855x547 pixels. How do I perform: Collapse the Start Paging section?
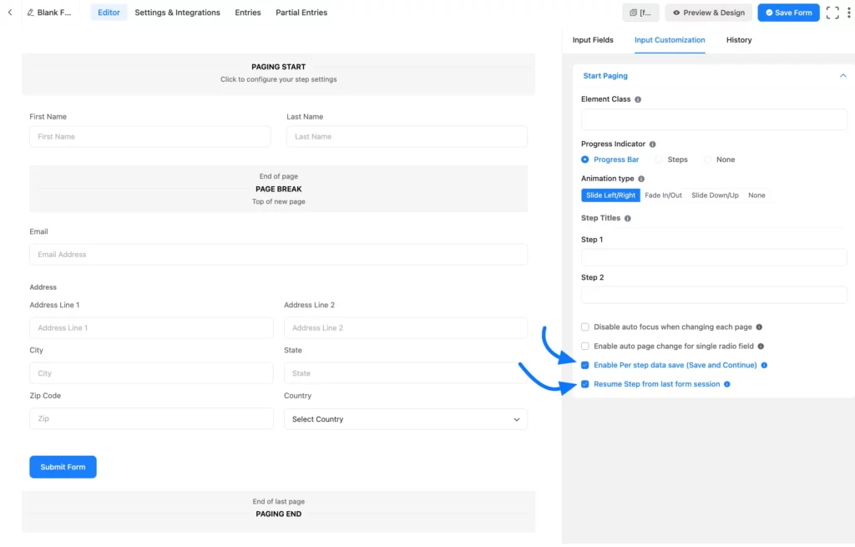(843, 75)
